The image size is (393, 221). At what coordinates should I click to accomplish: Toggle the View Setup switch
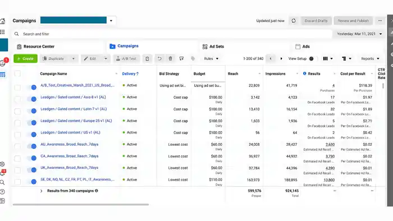[x=311, y=58]
